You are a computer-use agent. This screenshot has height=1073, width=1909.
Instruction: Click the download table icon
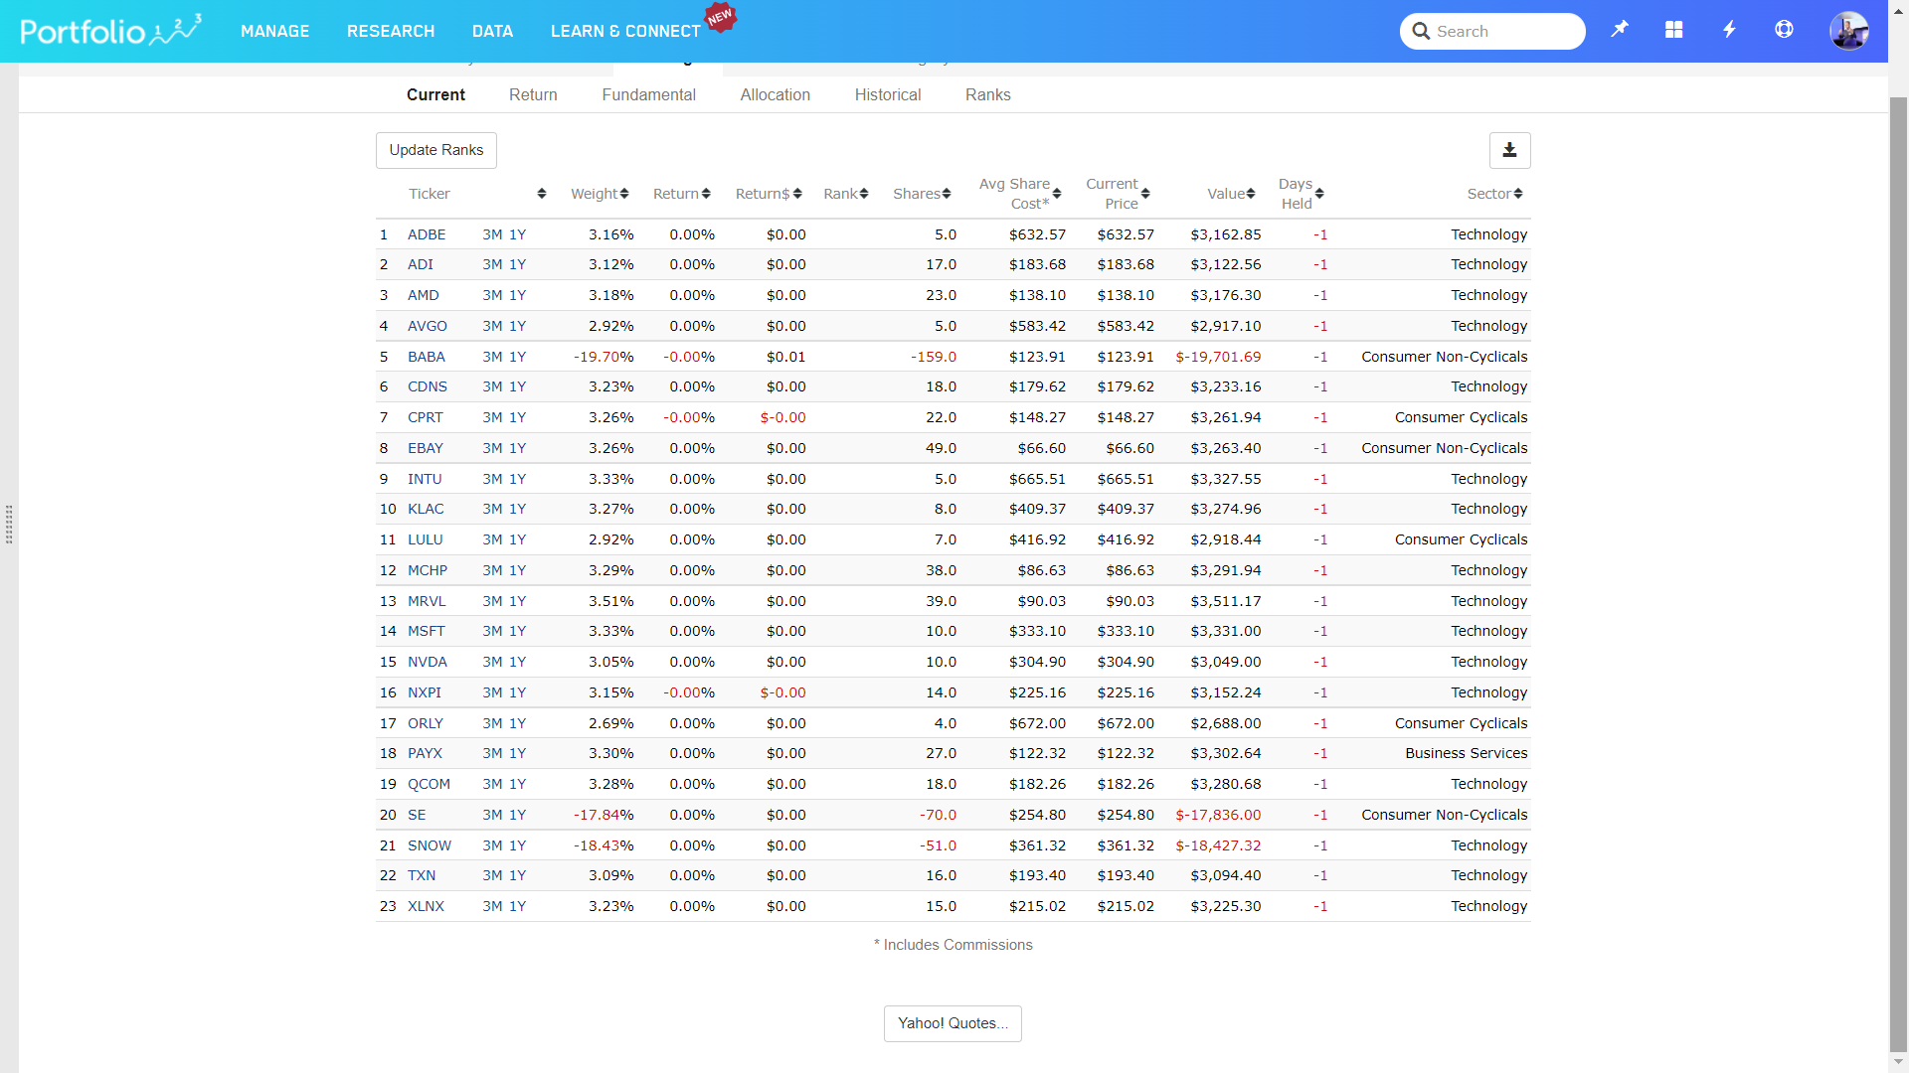1509,150
